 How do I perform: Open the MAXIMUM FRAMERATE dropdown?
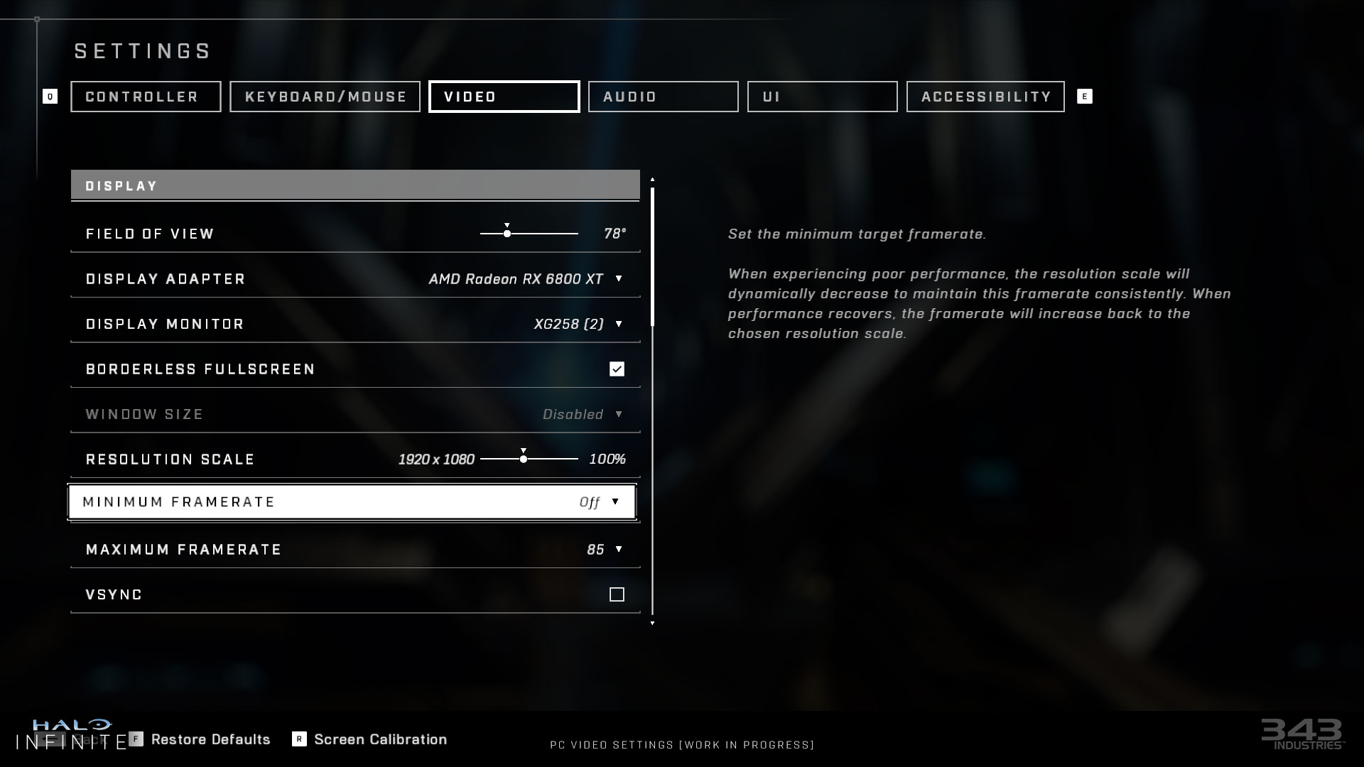click(618, 549)
